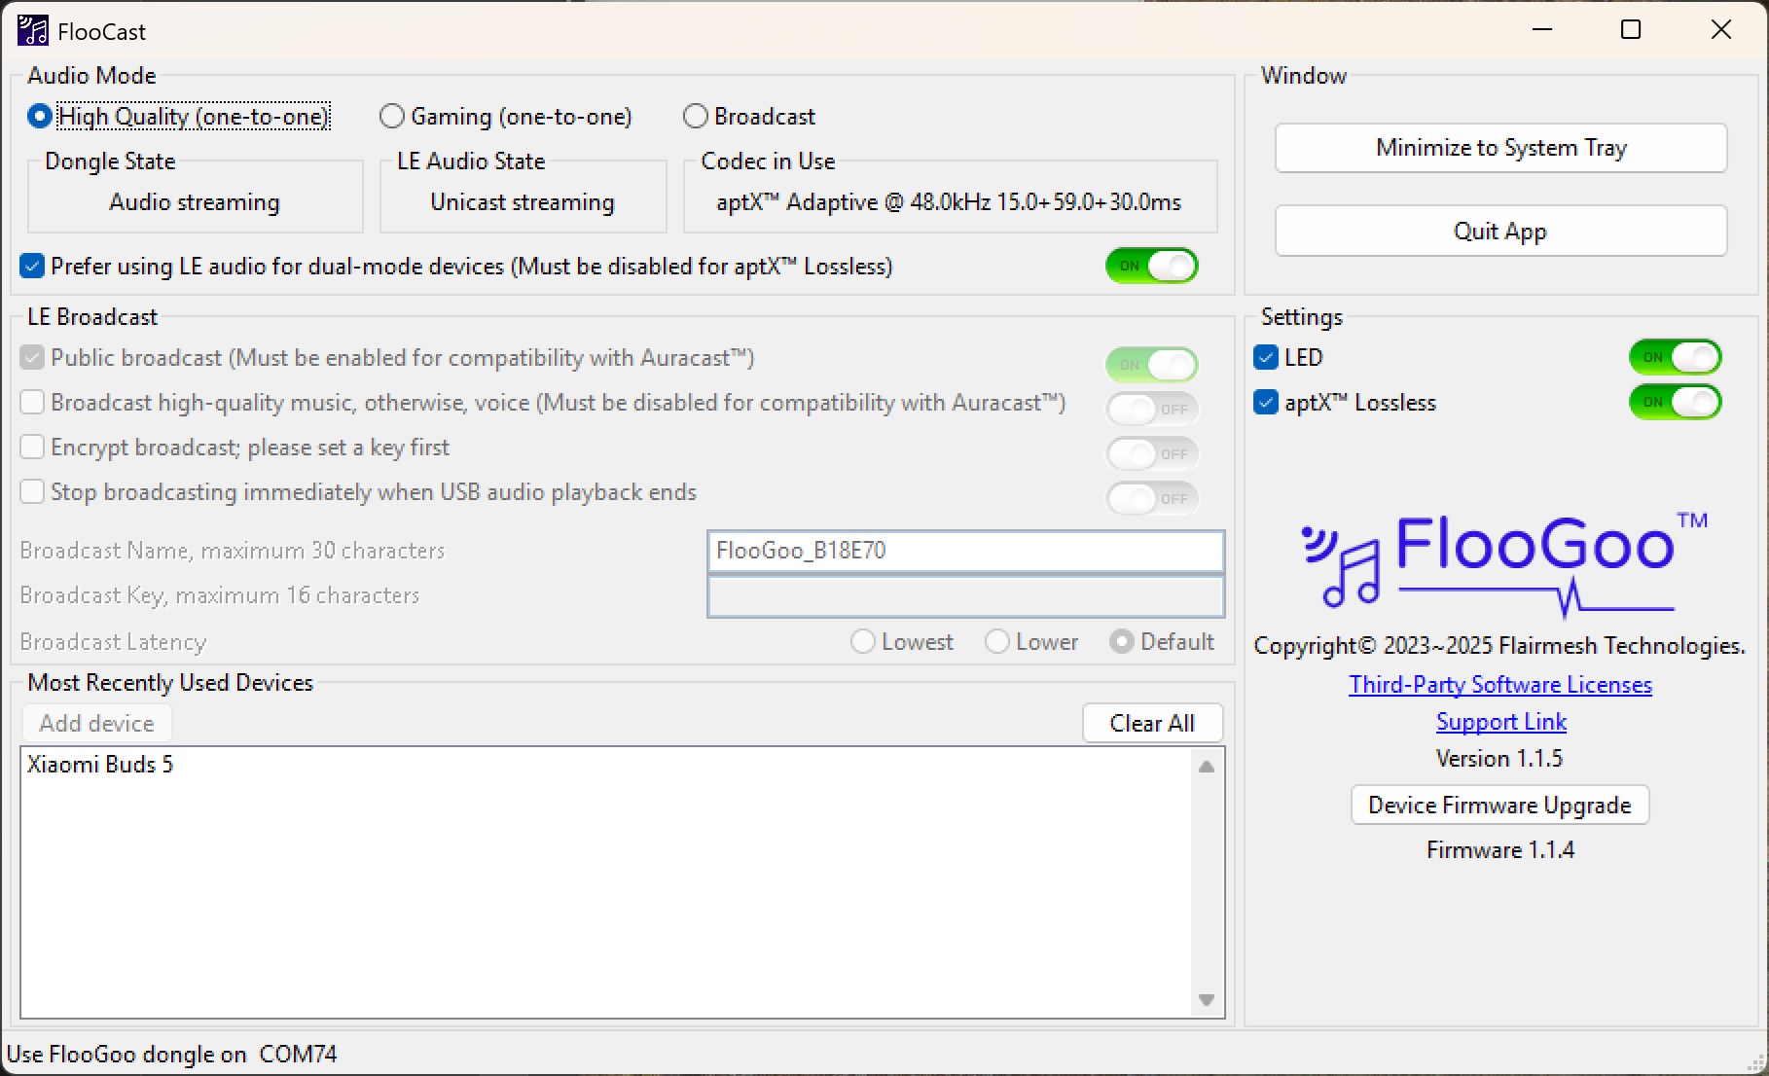1769x1076 pixels.
Task: Toggle Stop broadcasting immediately OFF switch
Action: click(1152, 499)
